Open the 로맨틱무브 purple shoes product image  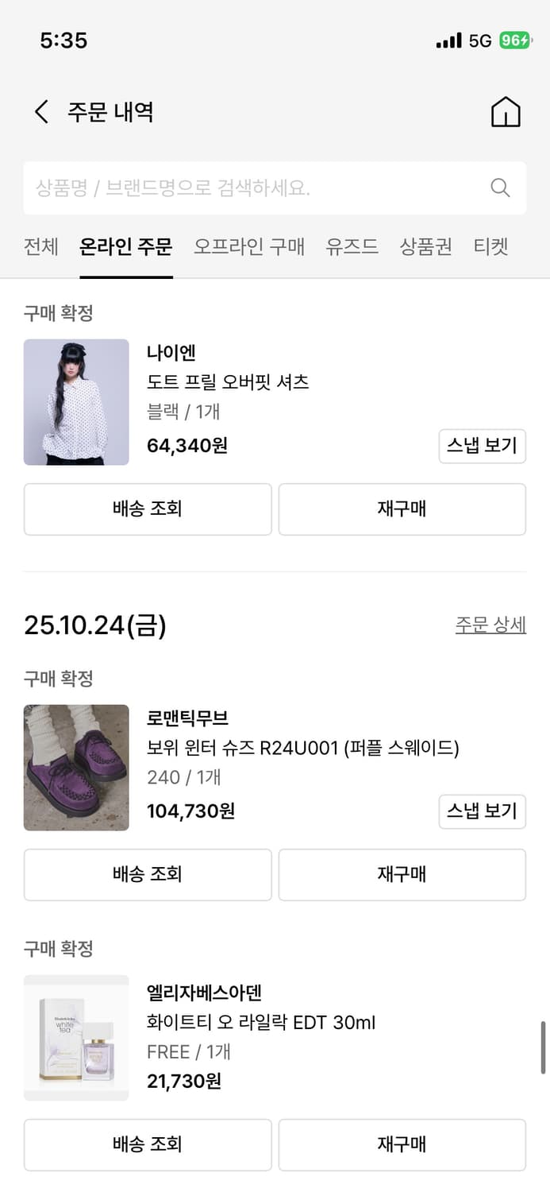[x=76, y=768]
